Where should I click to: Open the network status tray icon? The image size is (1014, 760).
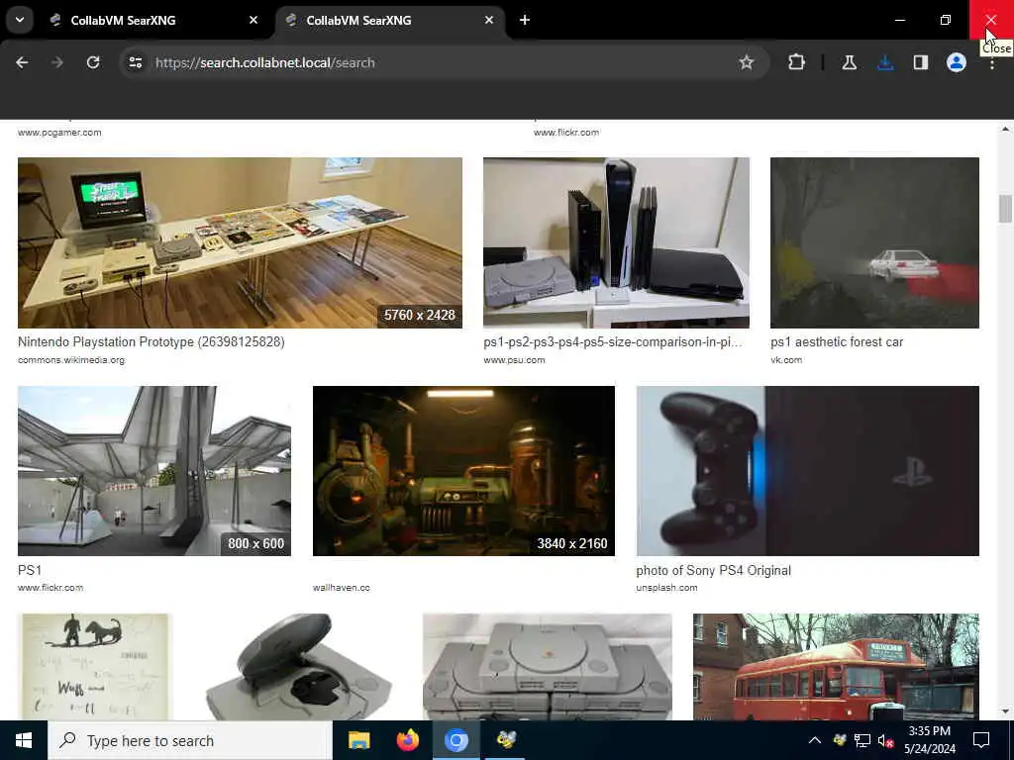[862, 740]
